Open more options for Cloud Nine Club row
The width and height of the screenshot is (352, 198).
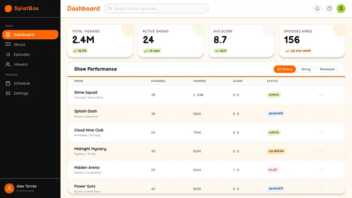pos(321,132)
